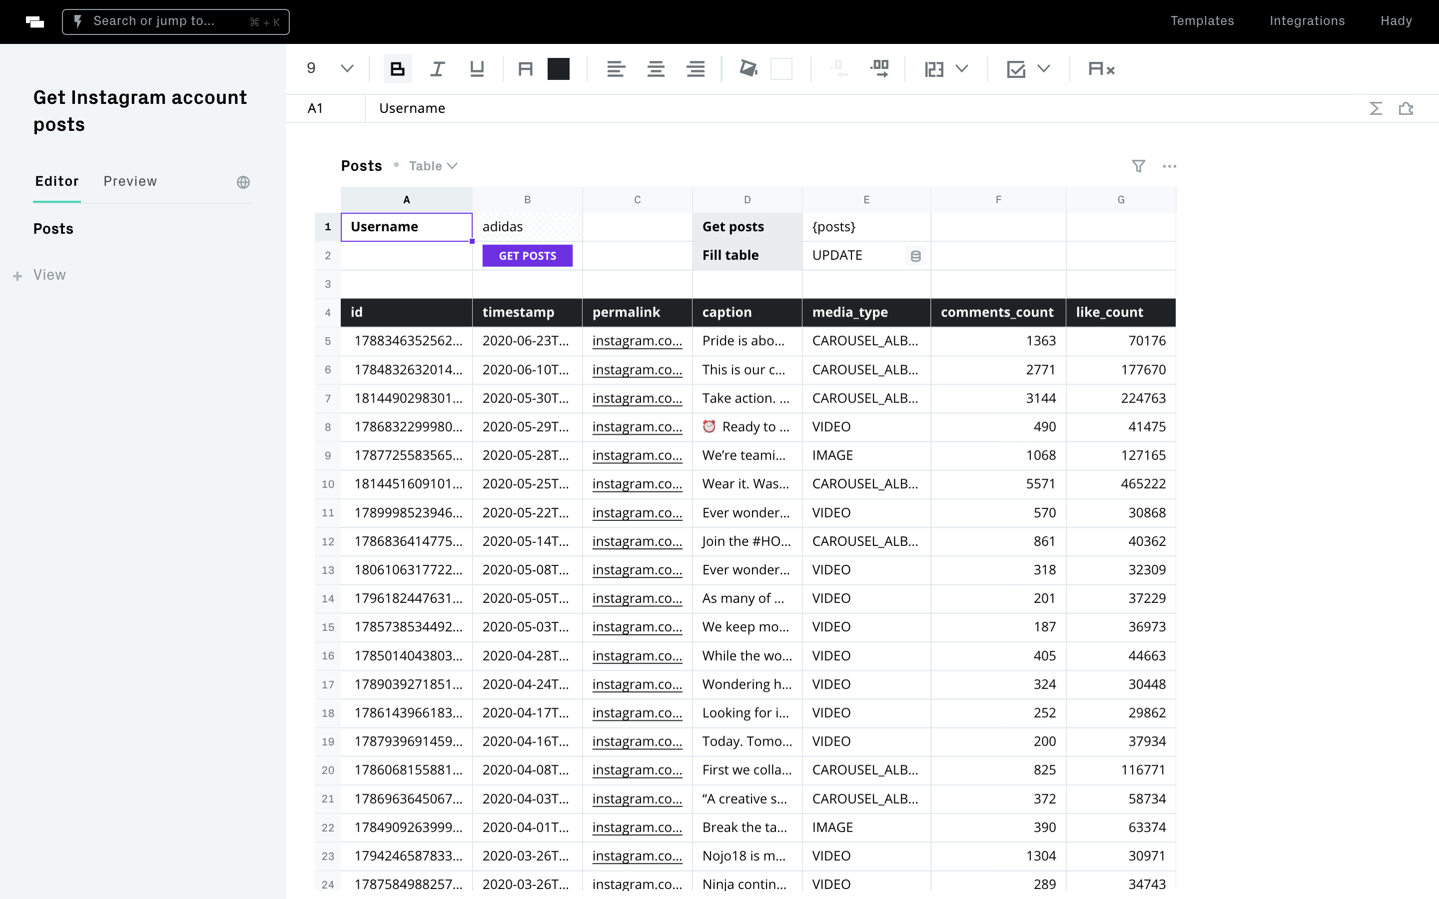Click the app logo icon in top bar
Image resolution: width=1439 pixels, height=899 pixels.
point(35,22)
